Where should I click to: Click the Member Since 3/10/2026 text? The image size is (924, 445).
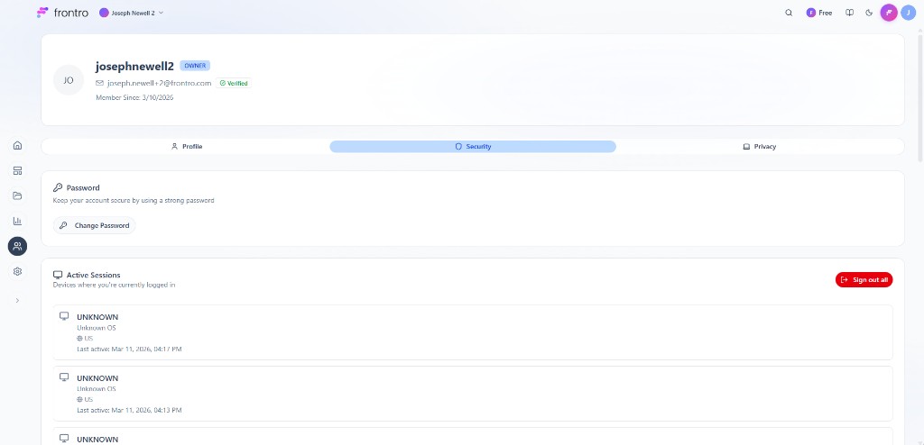pyautogui.click(x=134, y=97)
